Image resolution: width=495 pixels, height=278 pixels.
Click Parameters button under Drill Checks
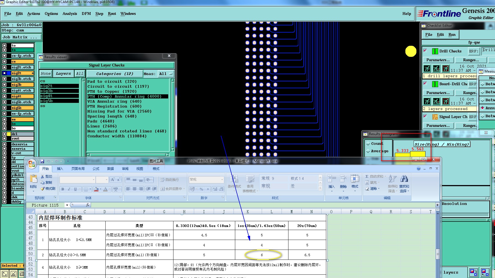click(438, 60)
